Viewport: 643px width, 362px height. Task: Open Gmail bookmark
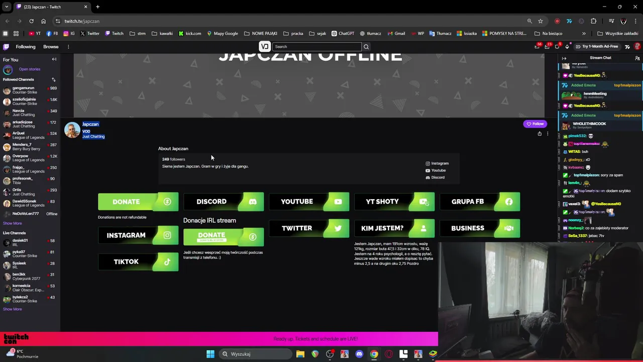tap(396, 34)
